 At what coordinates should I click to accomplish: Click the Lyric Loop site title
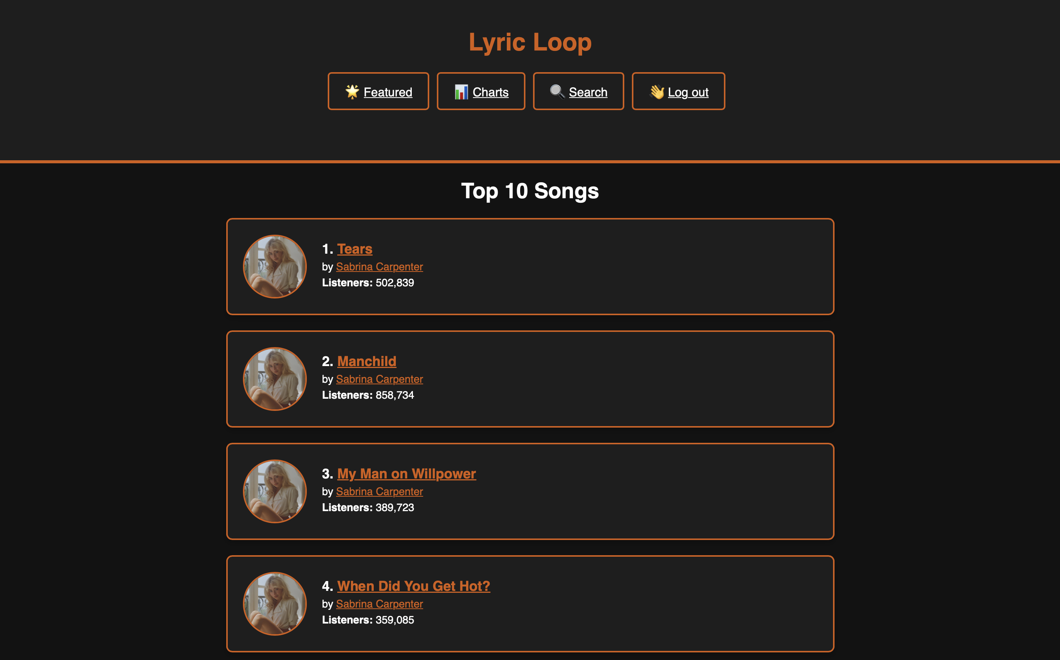coord(530,42)
